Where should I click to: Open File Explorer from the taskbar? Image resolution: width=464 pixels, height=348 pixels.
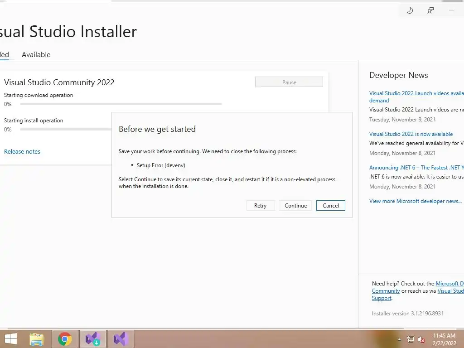click(x=37, y=339)
